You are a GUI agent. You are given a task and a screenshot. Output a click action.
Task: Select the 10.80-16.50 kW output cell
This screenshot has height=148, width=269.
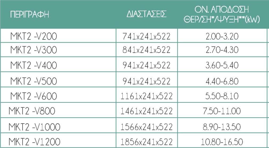[x=222, y=141]
